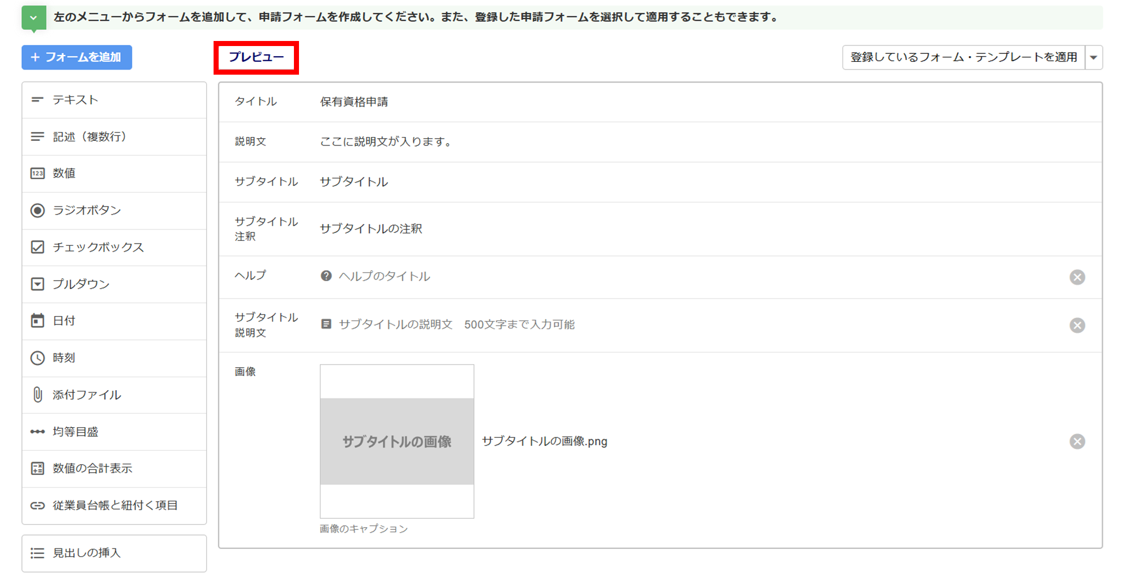Add a ラジオボタン form item
1124x581 pixels.
point(114,211)
